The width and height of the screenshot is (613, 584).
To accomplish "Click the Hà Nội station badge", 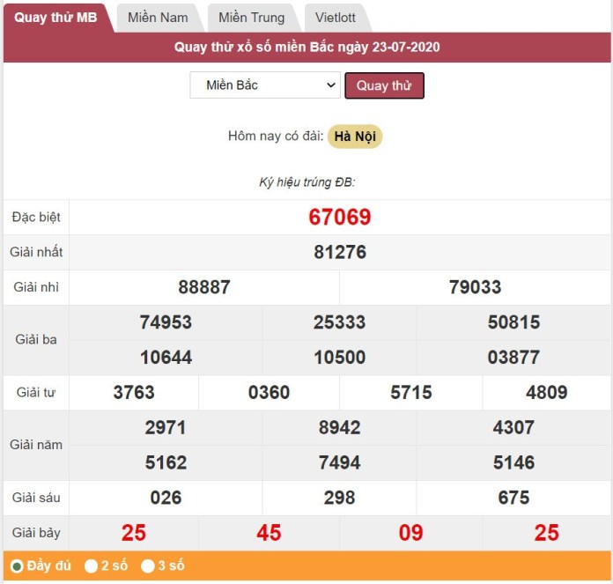I will click(x=355, y=137).
